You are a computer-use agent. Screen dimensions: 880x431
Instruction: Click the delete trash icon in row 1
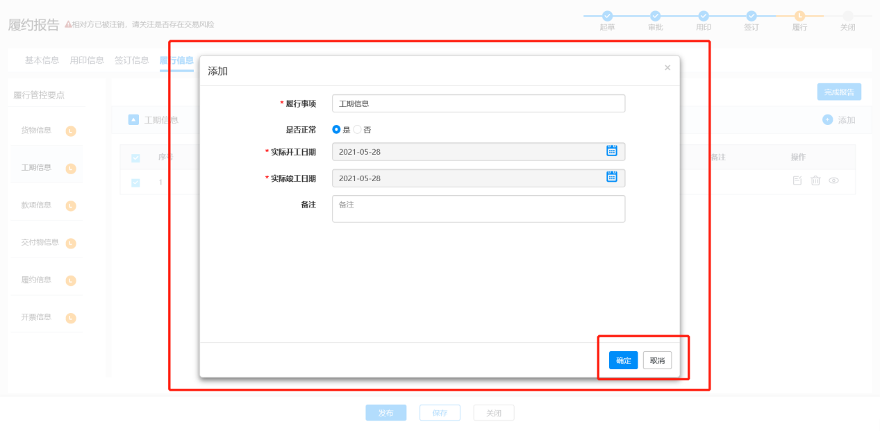tap(815, 180)
